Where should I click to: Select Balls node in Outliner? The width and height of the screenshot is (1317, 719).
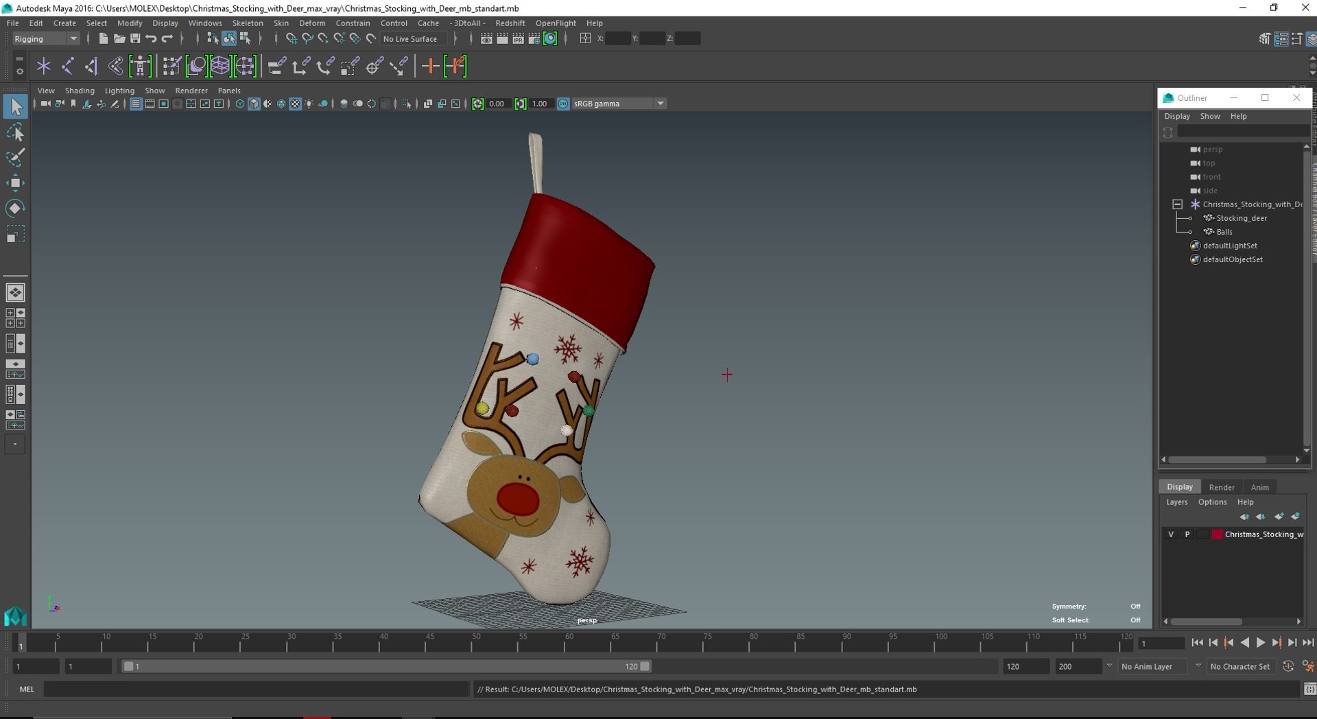[1224, 232]
